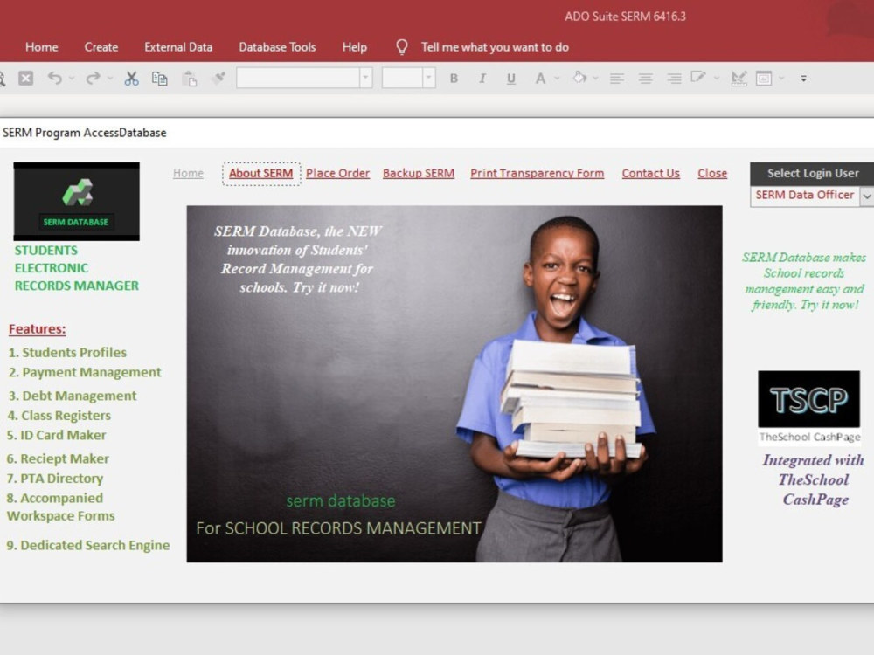Image resolution: width=874 pixels, height=655 pixels.
Task: Click Tell me what you want to do
Action: click(x=495, y=47)
